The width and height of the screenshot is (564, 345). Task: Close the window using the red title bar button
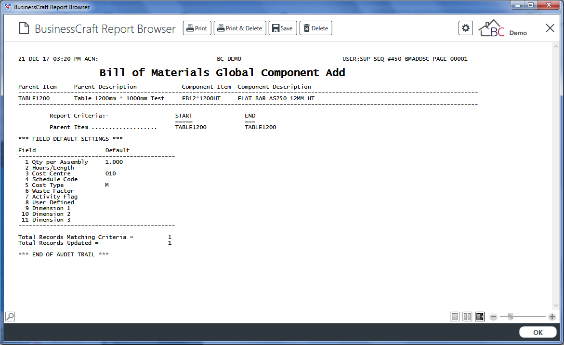coord(549,5)
